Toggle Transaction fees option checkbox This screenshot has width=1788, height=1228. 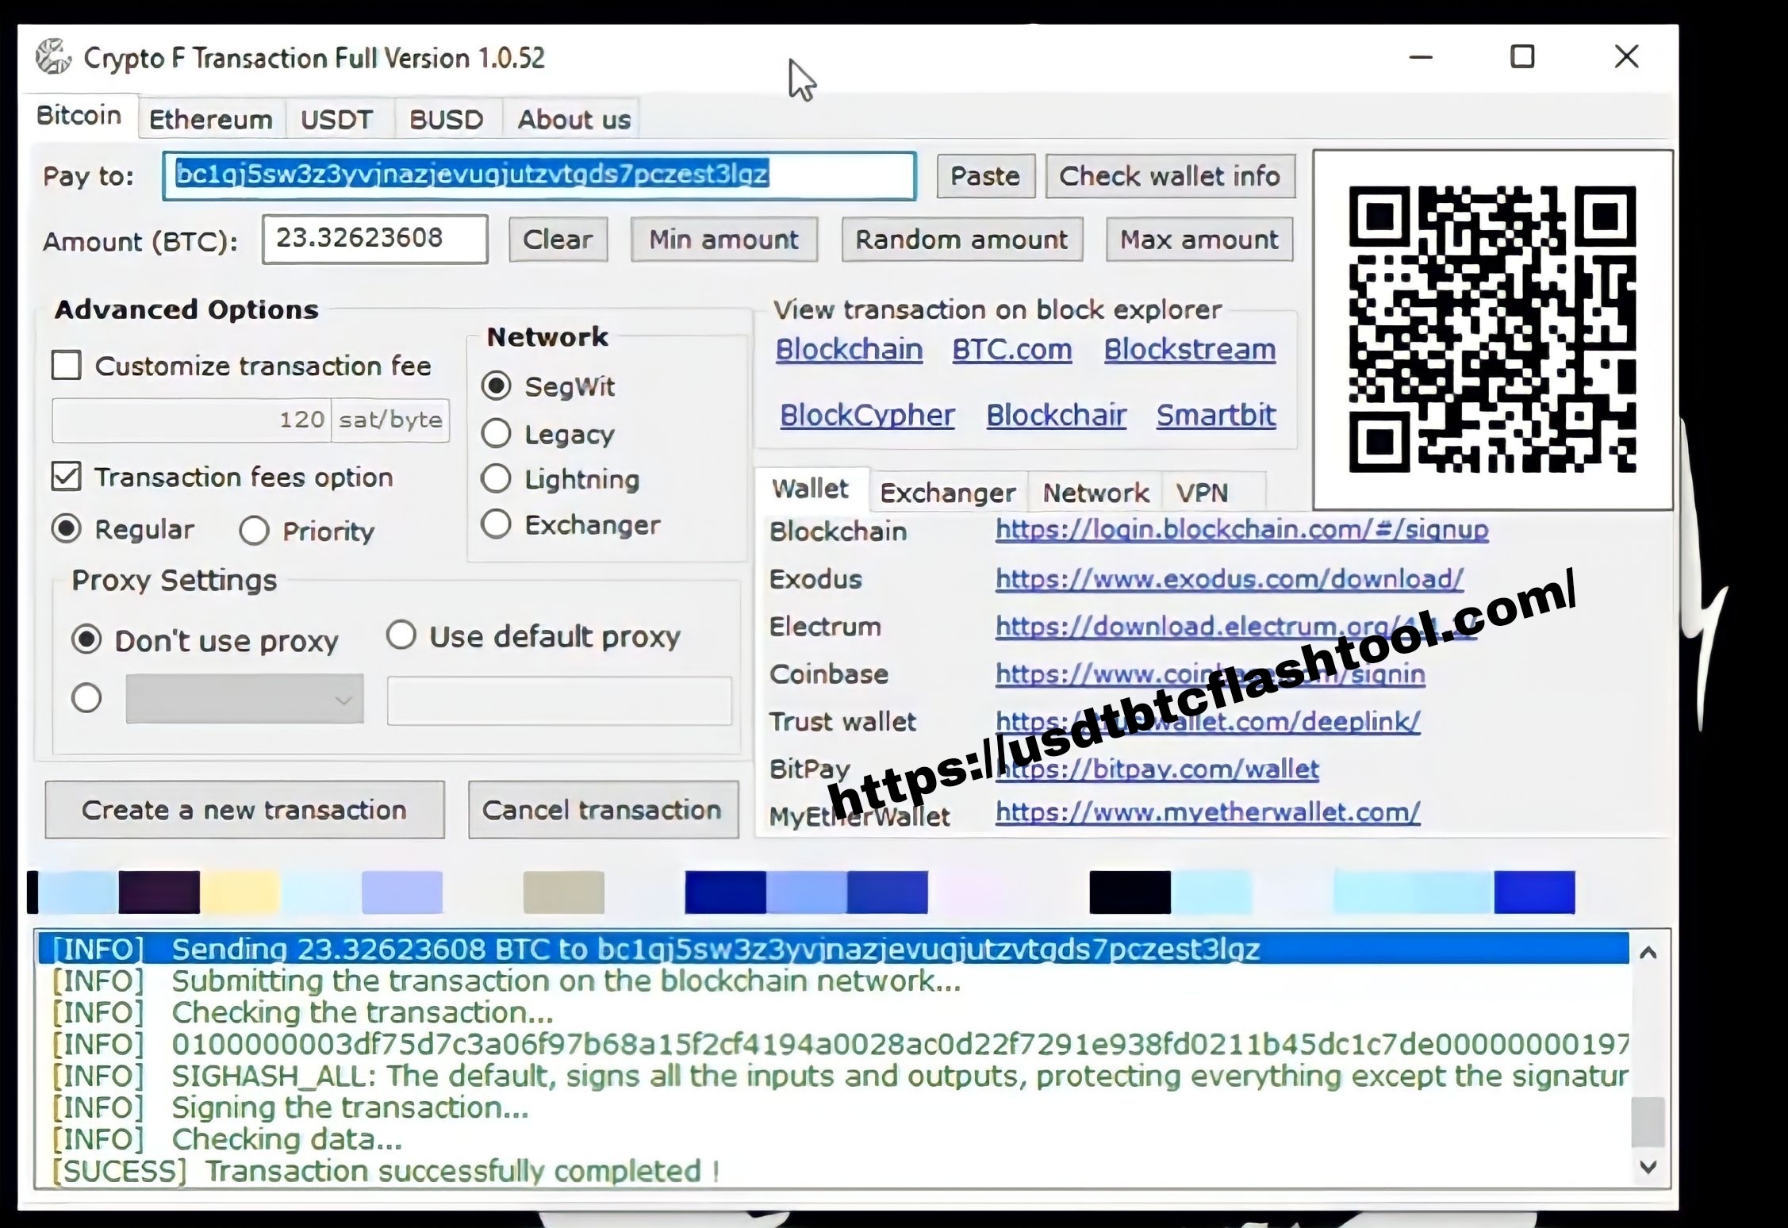coord(67,477)
